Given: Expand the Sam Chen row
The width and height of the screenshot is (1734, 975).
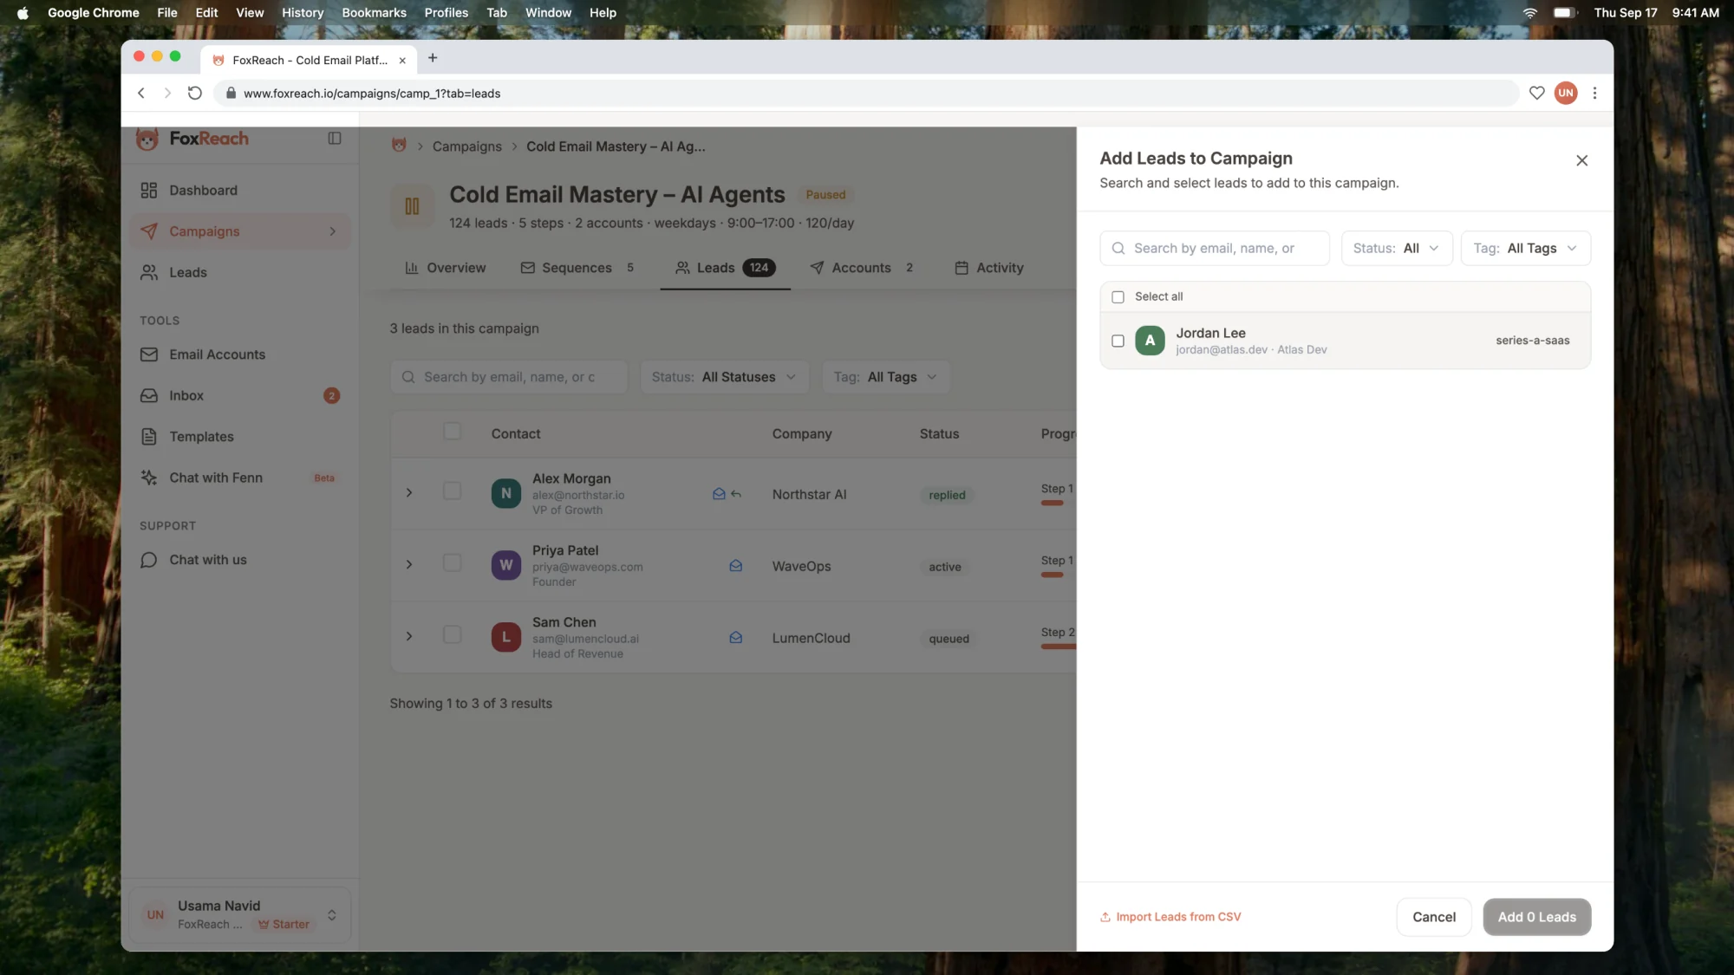Looking at the screenshot, I should (x=409, y=637).
